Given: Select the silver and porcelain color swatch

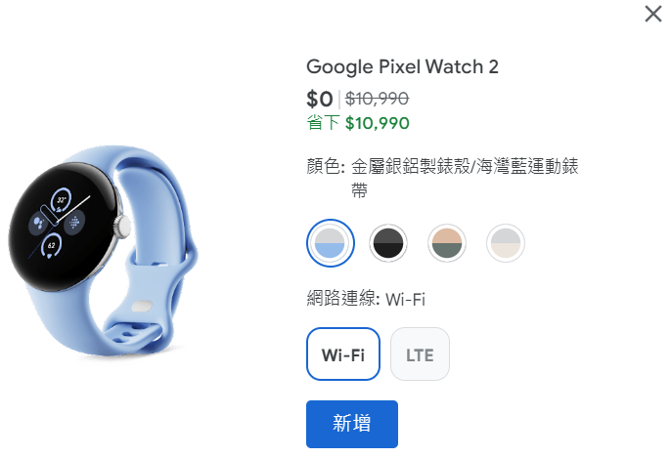Looking at the screenshot, I should pos(506,243).
